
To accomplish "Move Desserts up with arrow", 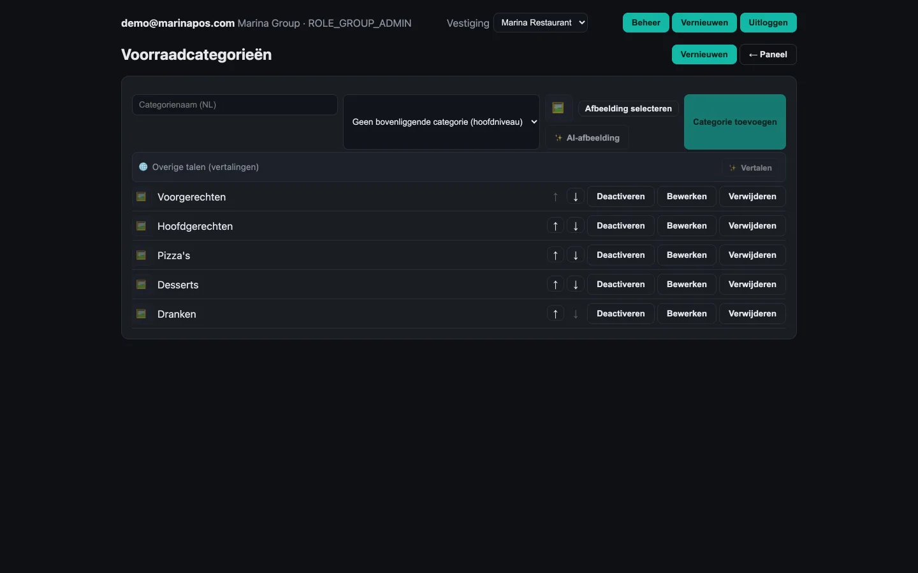I will coord(555,285).
